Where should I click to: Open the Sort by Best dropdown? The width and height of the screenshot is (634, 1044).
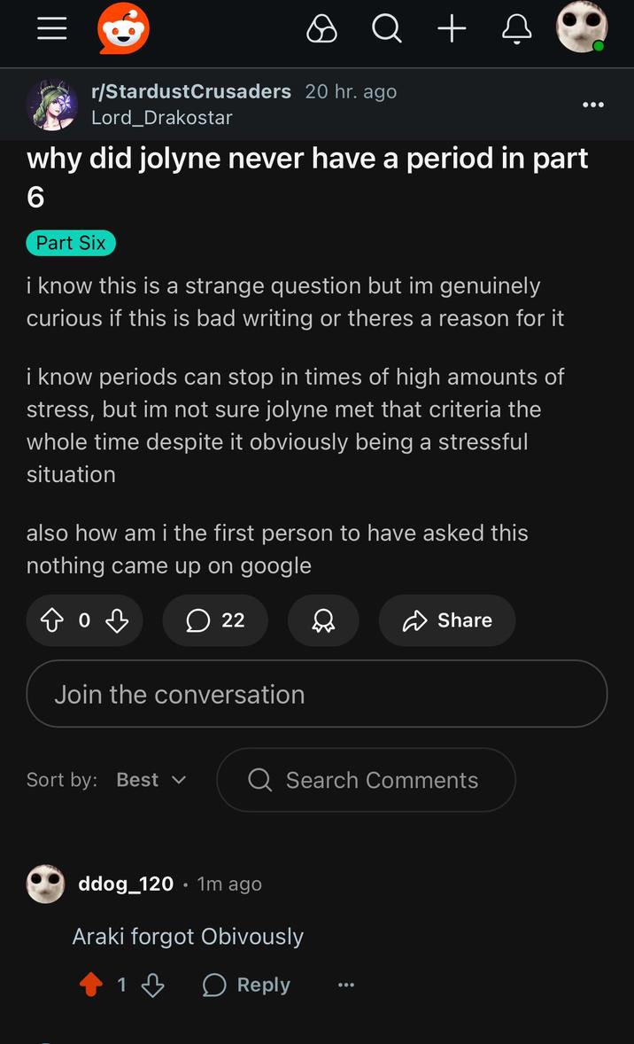(x=151, y=780)
